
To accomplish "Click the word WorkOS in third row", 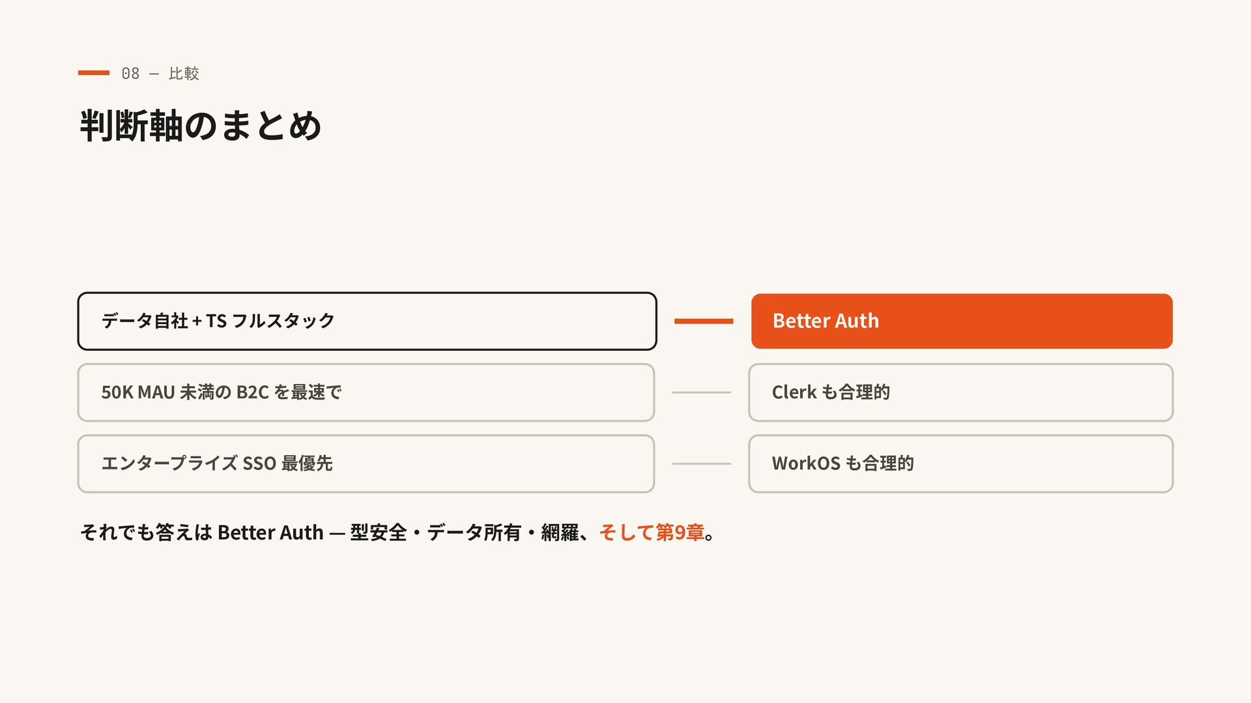I will click(x=806, y=463).
